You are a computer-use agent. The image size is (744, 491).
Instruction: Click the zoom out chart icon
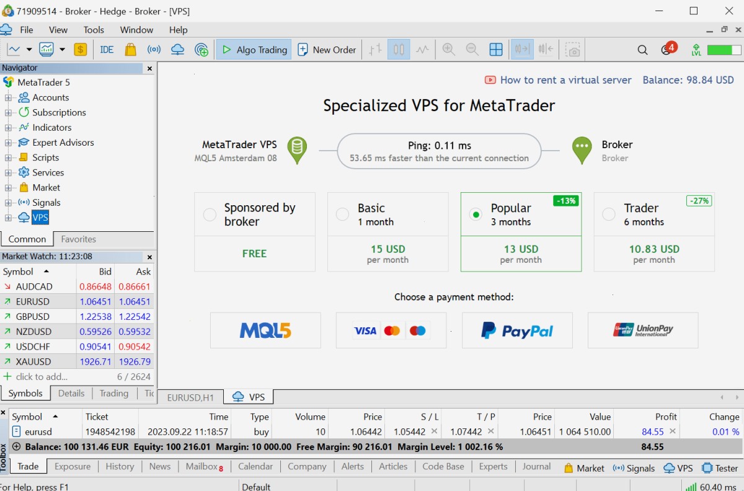pos(472,50)
